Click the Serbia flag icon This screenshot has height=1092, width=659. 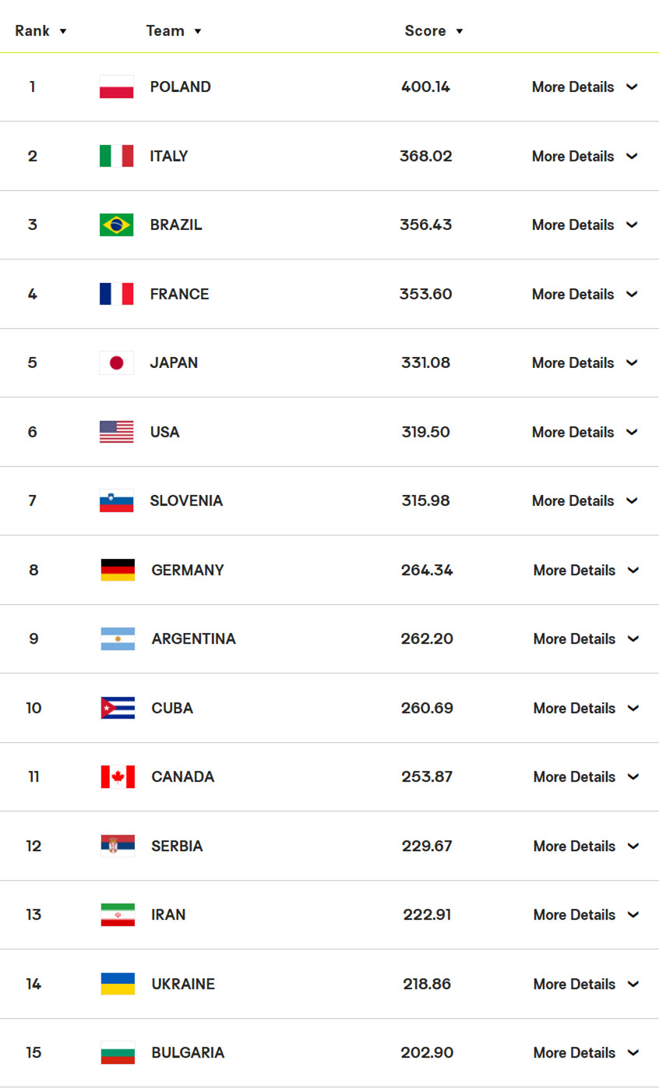[x=118, y=846]
